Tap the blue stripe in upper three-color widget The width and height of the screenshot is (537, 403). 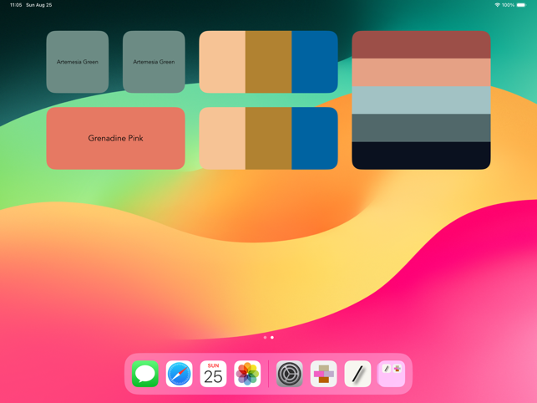click(315, 62)
